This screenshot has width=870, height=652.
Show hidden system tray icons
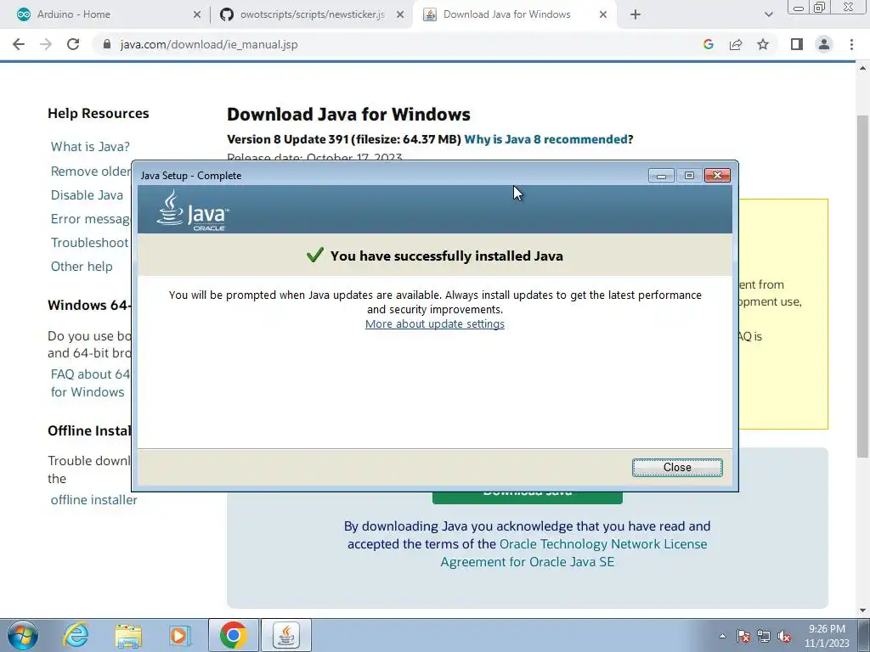pos(722,636)
